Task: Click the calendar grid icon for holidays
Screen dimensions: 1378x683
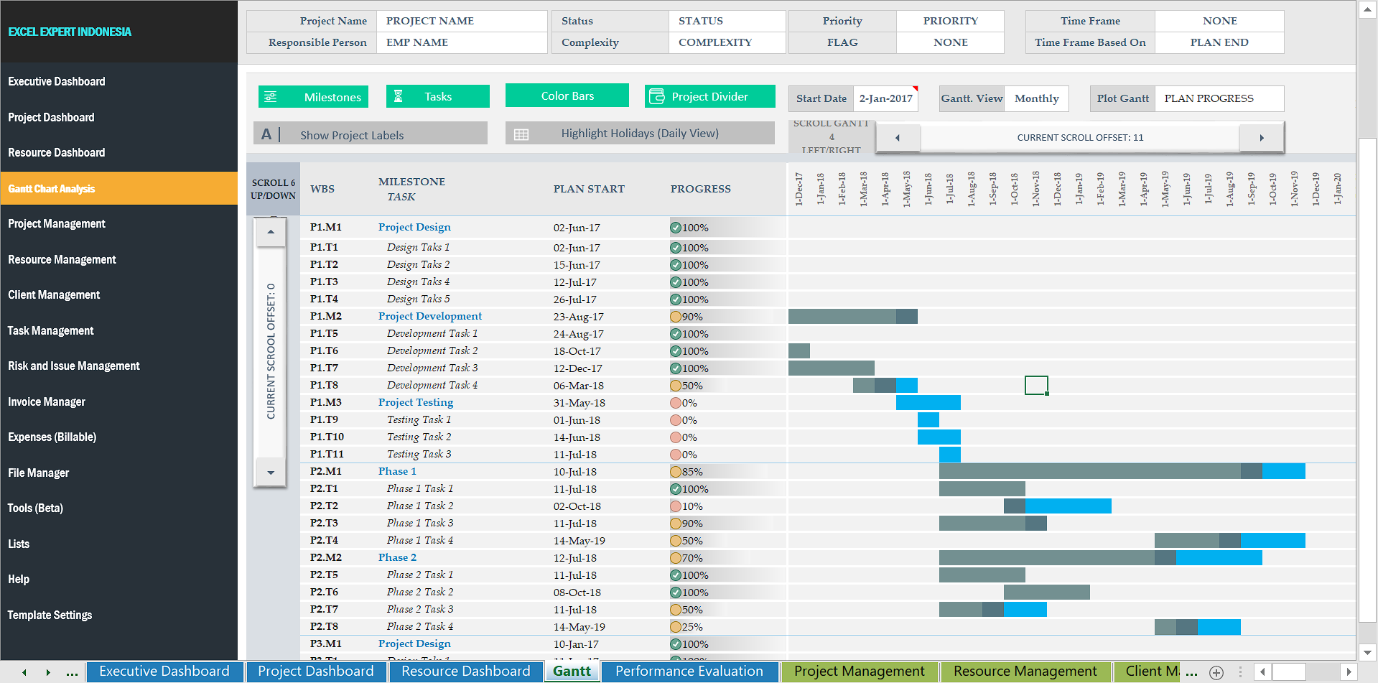Action: tap(521, 134)
